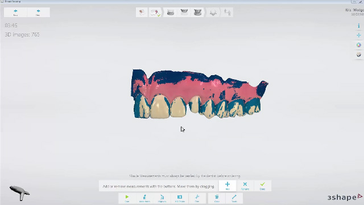The height and width of the screenshot is (205, 364).
Task: Select the trash can Clear tool
Action: tap(217, 198)
